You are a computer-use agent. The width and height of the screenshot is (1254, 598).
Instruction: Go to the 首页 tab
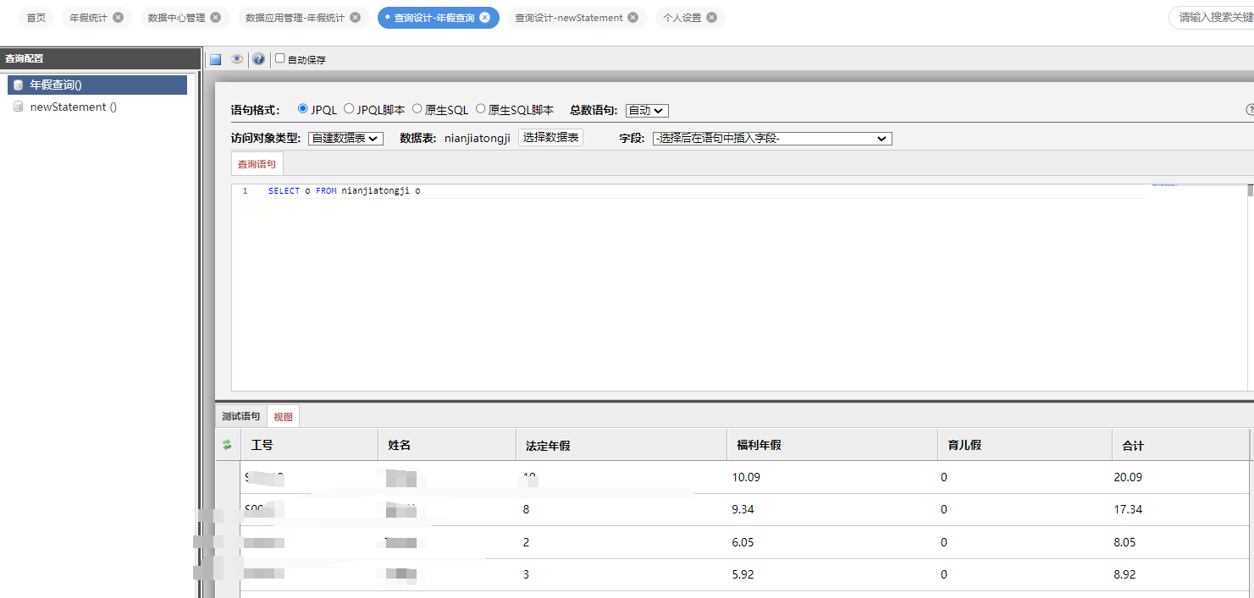(36, 18)
